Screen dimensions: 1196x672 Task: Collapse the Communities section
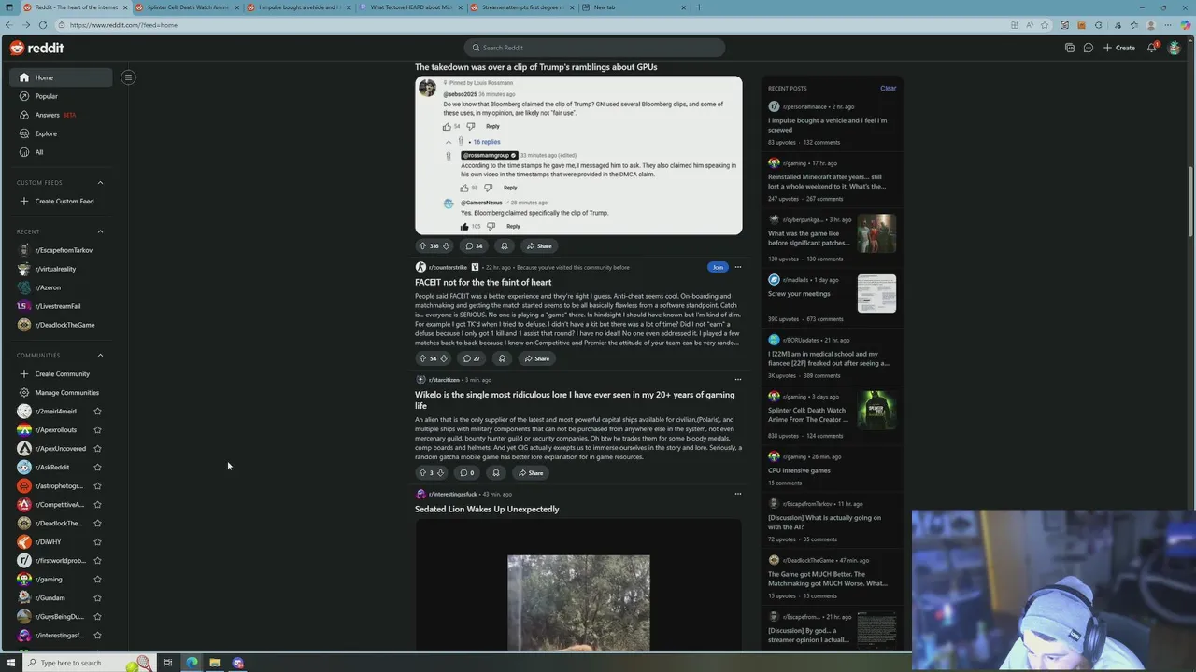point(100,355)
